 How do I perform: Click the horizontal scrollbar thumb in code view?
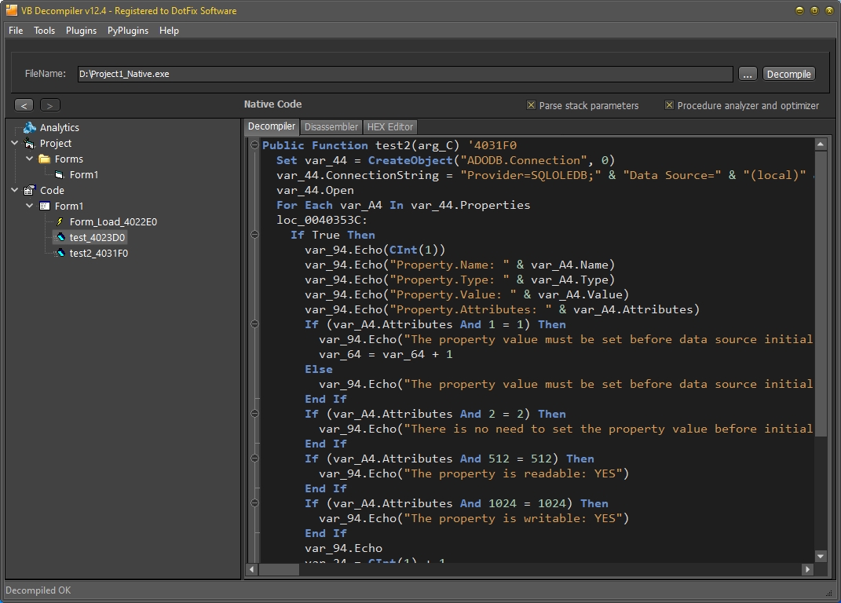coord(278,569)
